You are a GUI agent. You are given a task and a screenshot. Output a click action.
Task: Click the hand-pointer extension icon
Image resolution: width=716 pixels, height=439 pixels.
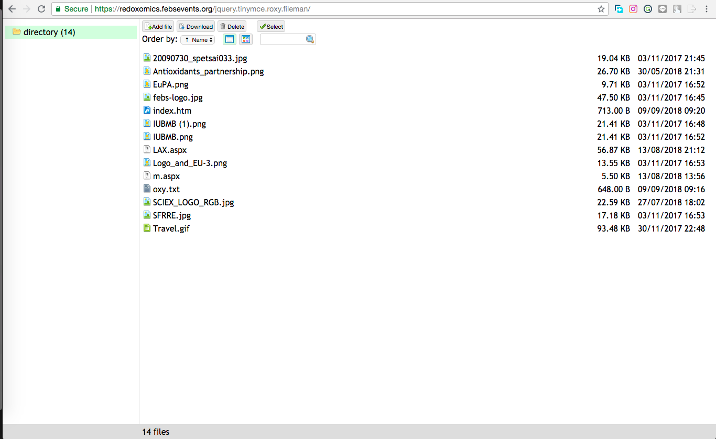click(677, 9)
